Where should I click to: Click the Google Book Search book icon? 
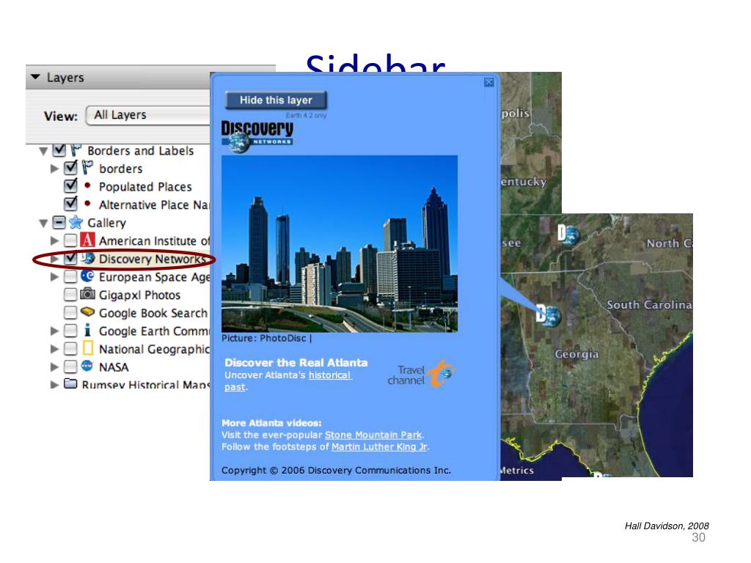click(x=87, y=312)
